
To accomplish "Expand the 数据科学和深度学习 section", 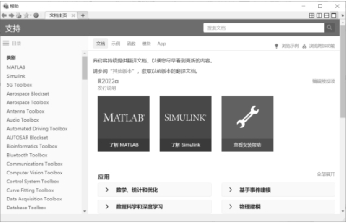I will tap(154, 207).
